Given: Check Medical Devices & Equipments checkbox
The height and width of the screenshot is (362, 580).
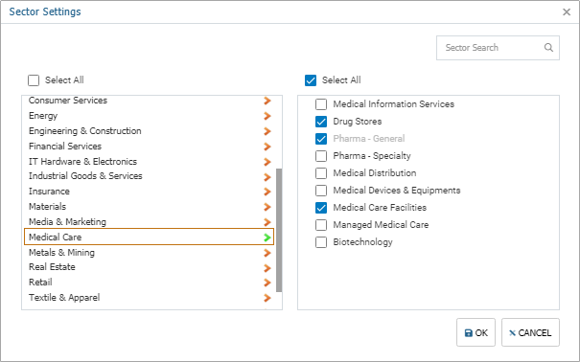Looking at the screenshot, I should pyautogui.click(x=321, y=191).
